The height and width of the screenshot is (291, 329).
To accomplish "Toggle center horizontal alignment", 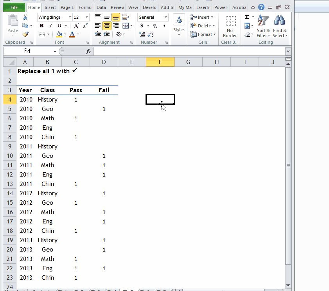I will (107, 26).
